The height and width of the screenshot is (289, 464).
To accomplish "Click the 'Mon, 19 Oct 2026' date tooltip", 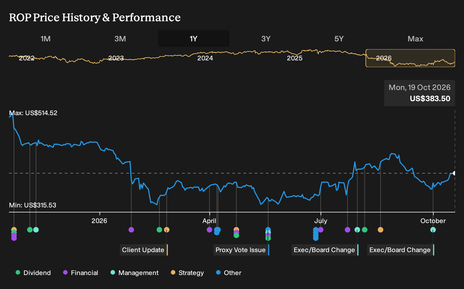I will click(420, 87).
